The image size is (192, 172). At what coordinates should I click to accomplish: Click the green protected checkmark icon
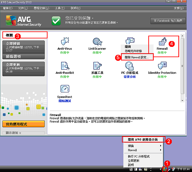(56, 21)
